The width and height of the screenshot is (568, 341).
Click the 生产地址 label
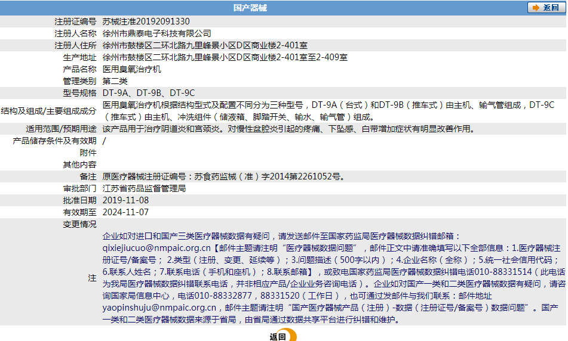click(x=79, y=57)
